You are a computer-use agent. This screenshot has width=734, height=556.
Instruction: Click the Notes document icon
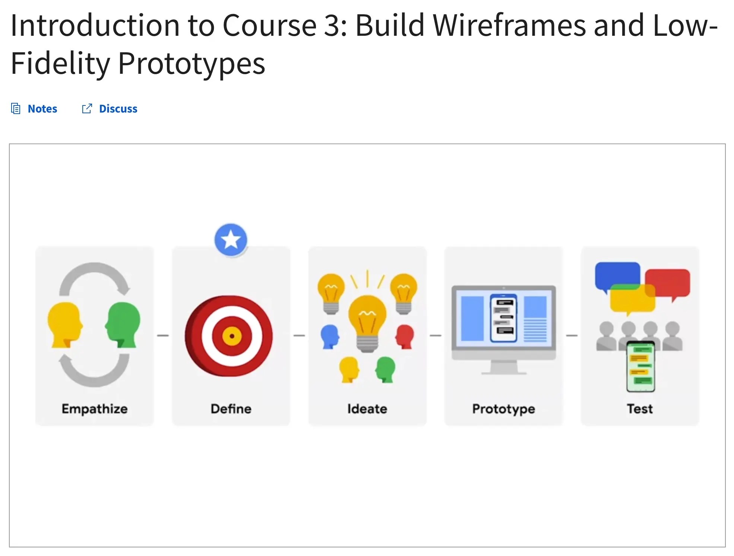16,108
